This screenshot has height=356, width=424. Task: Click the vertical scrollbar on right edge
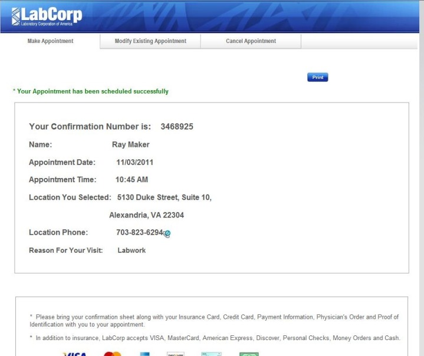click(x=422, y=178)
